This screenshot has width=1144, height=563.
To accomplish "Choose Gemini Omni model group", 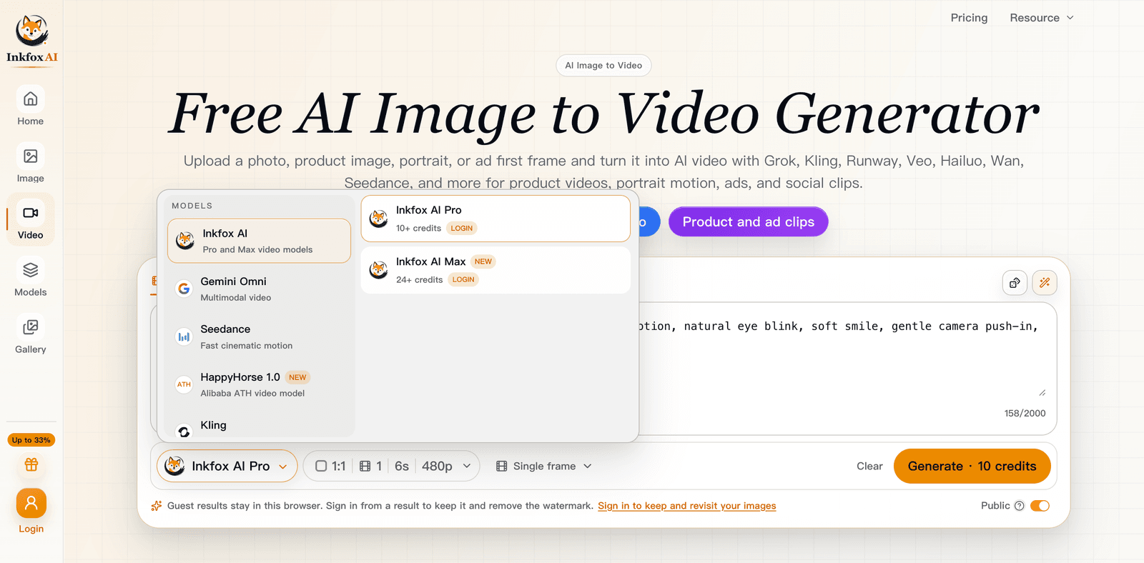I will point(259,289).
